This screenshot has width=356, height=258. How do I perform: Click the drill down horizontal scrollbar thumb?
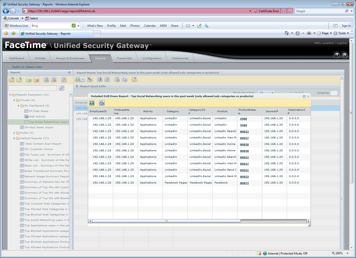(x=166, y=221)
